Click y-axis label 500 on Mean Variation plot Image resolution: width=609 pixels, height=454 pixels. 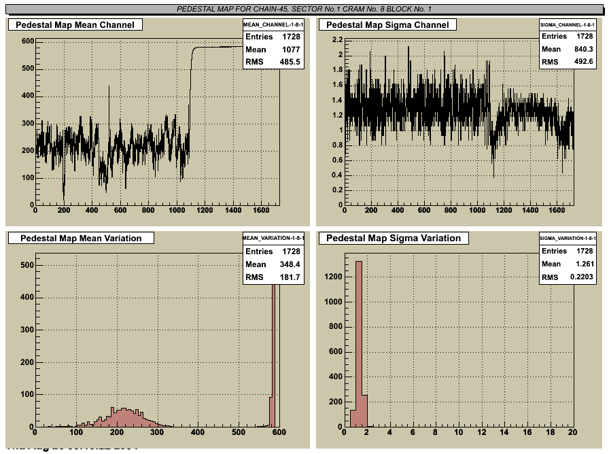tap(27, 265)
